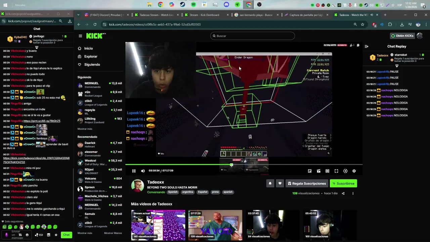
Task: Toggle follow heart for Tadeoxx
Action: [280, 184]
